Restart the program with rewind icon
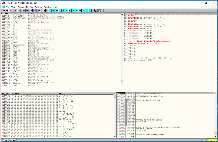 pyautogui.click(x=7, y=11)
